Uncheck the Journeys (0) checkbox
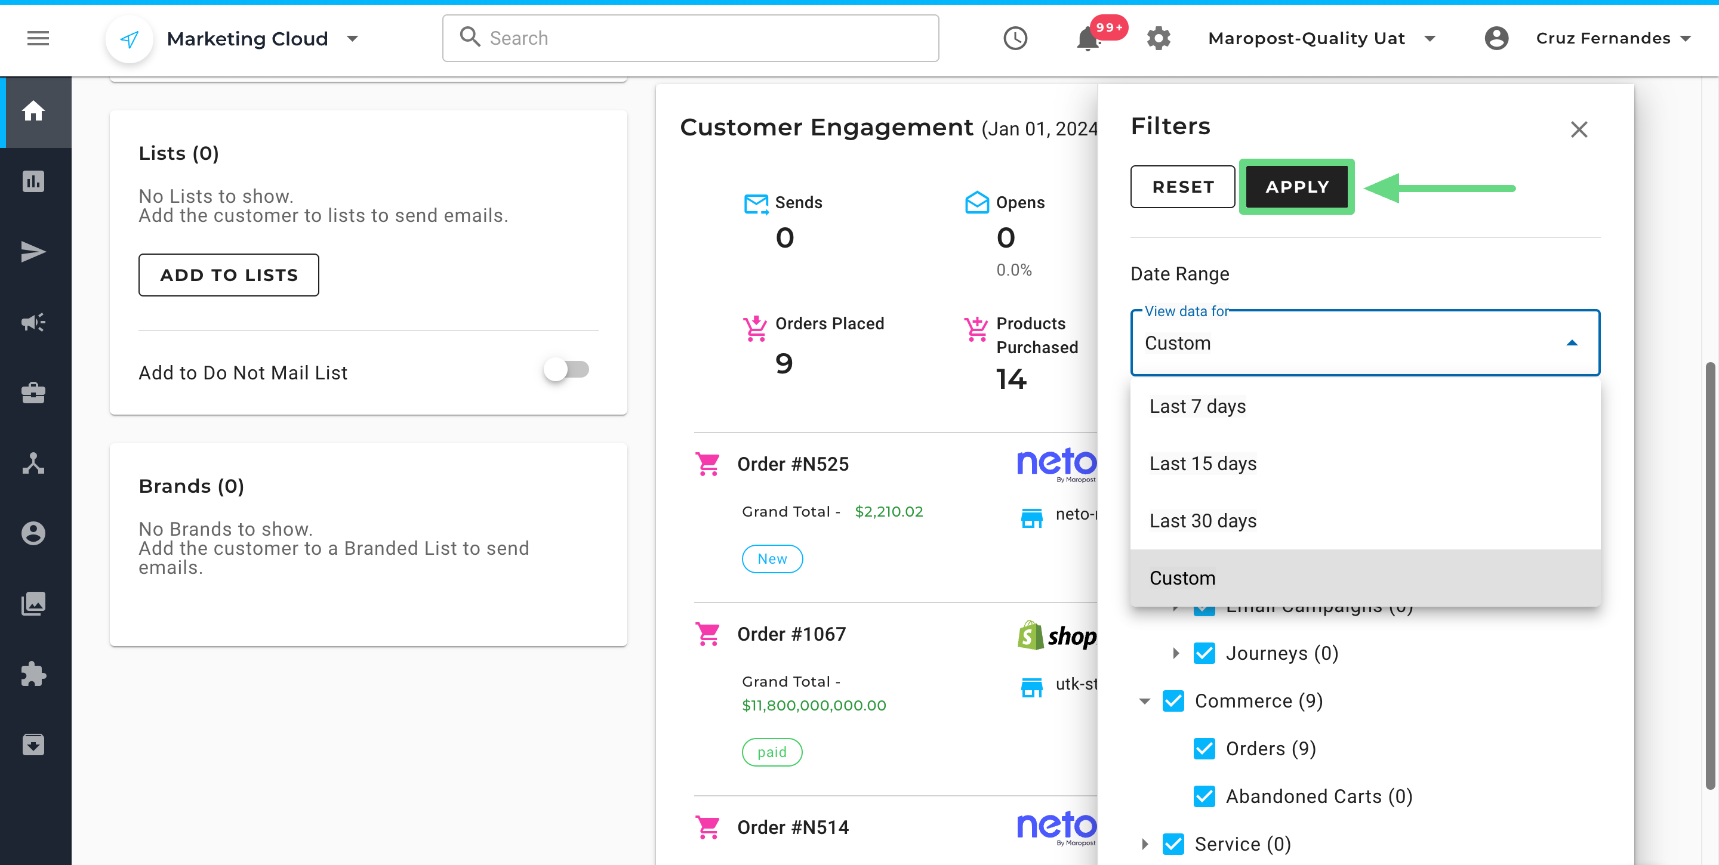This screenshot has height=865, width=1719. coord(1204,653)
